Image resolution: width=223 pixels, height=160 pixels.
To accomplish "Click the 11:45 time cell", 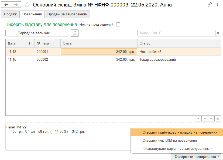I will (20, 59).
